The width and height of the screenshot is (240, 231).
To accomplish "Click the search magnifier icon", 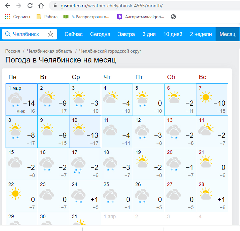I will pyautogui.click(x=8, y=34).
